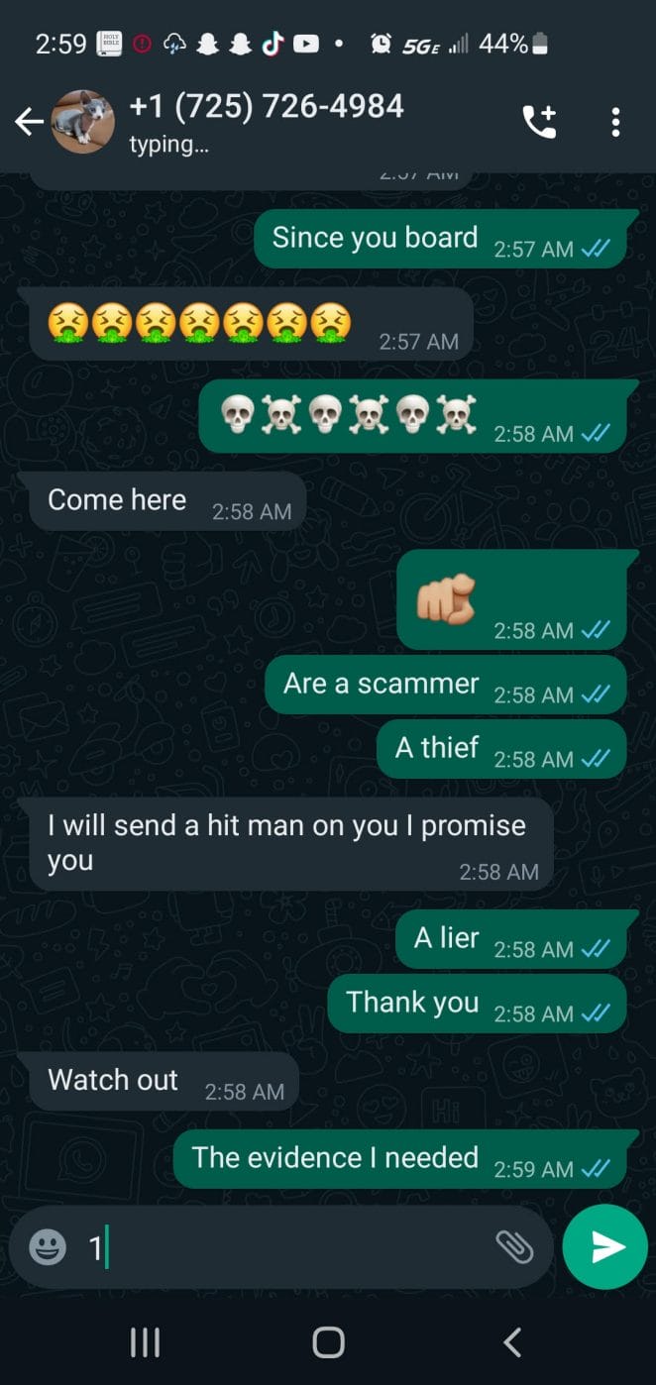Tap the Android back navigation button
This screenshot has height=1385, width=656.
512,1342
